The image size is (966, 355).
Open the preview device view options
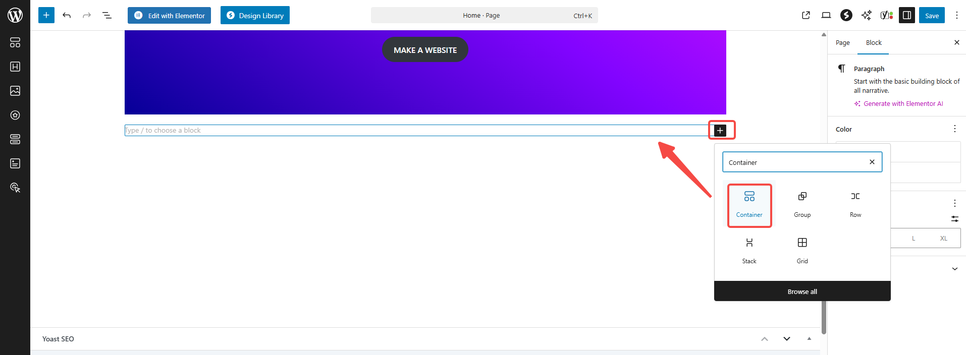[x=826, y=15]
